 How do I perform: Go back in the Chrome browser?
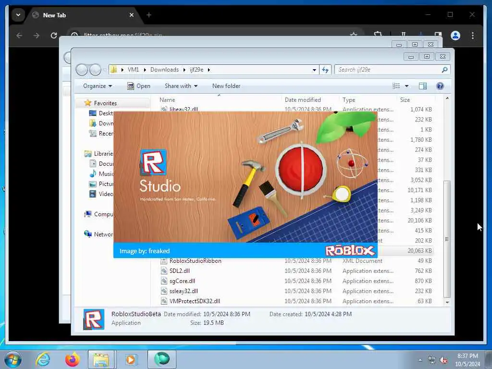(x=19, y=36)
